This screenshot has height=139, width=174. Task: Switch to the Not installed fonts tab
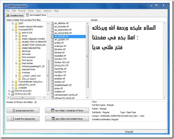coord(36,15)
